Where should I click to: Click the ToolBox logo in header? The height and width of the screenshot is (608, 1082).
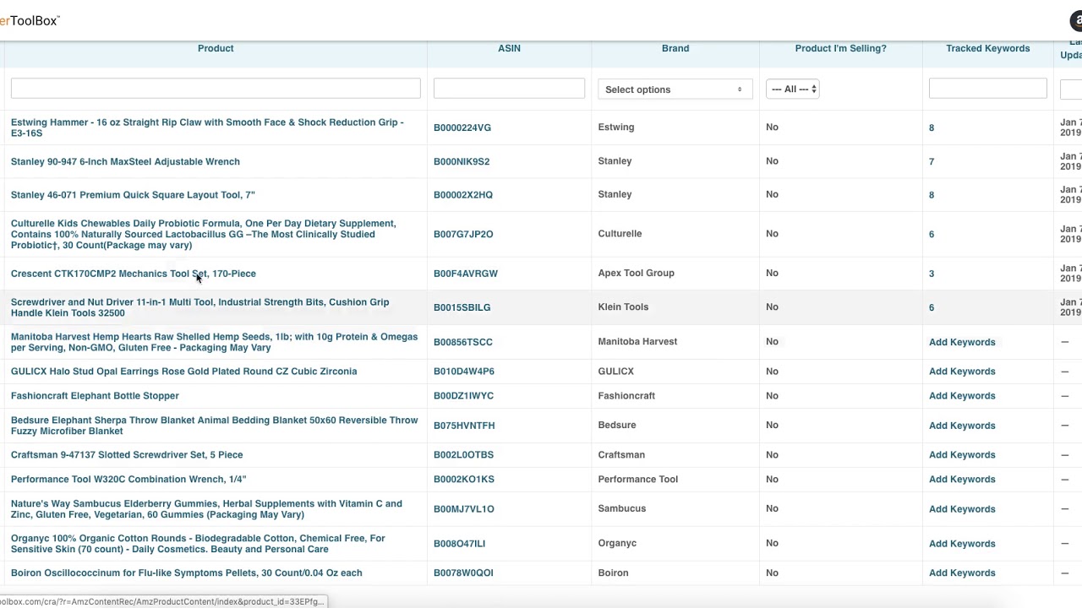30,20
